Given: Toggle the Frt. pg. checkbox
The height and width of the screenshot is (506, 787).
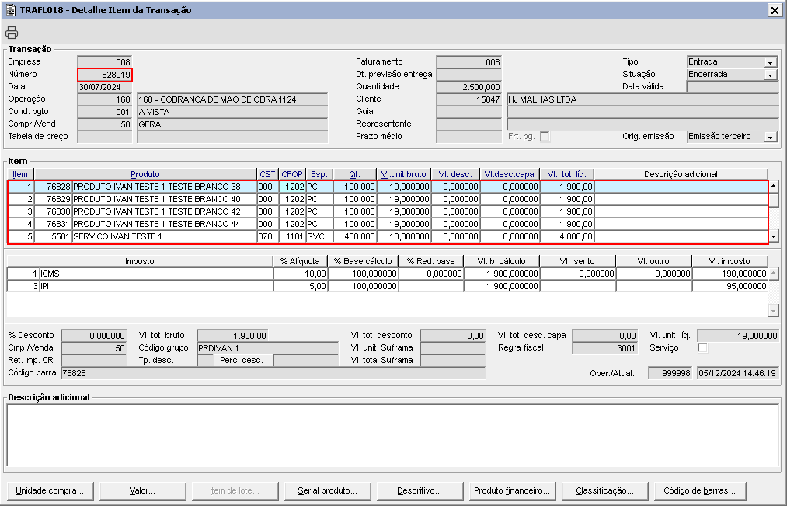Looking at the screenshot, I should (545, 137).
